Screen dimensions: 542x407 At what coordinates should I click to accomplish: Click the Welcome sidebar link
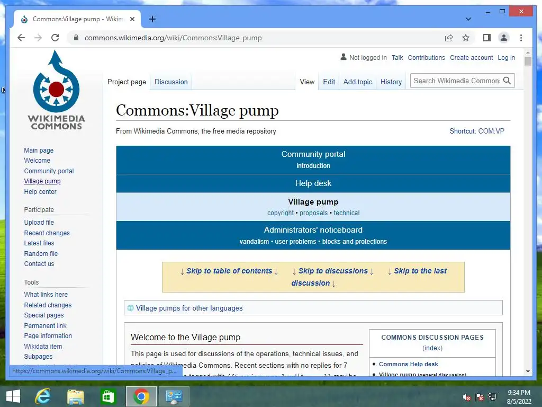37,161
